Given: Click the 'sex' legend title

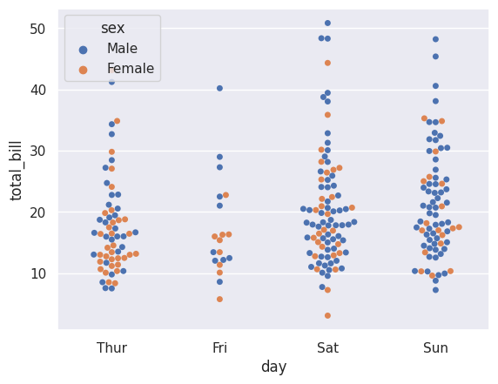Looking at the screenshot, I should pos(113,28).
